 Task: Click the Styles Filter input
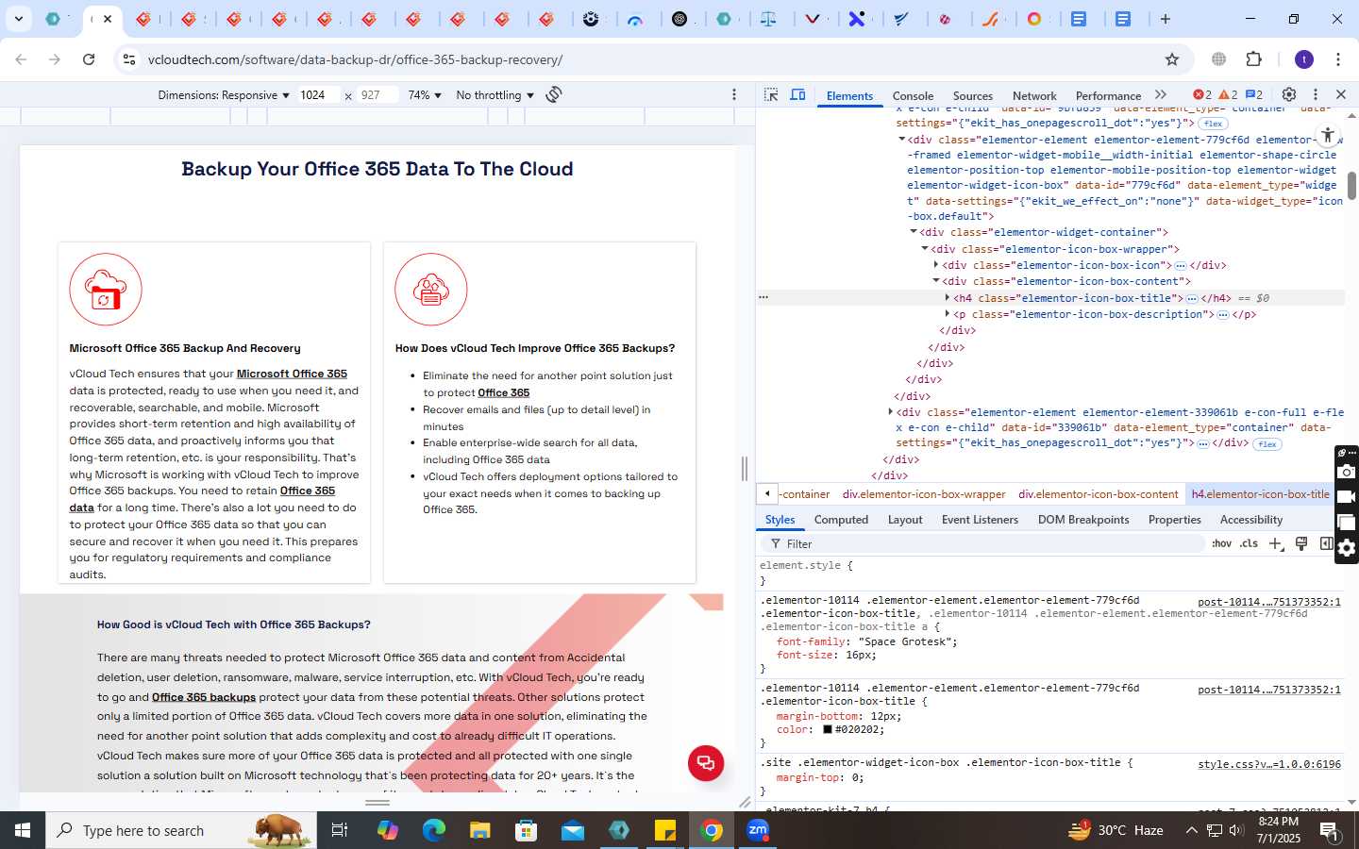[x=981, y=544]
